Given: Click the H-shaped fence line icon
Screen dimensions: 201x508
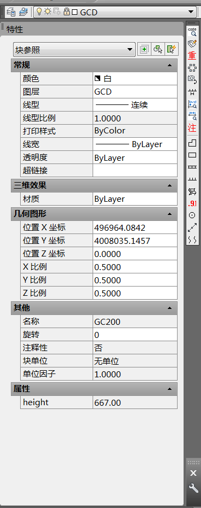Looking at the screenshot, I should [192, 92].
